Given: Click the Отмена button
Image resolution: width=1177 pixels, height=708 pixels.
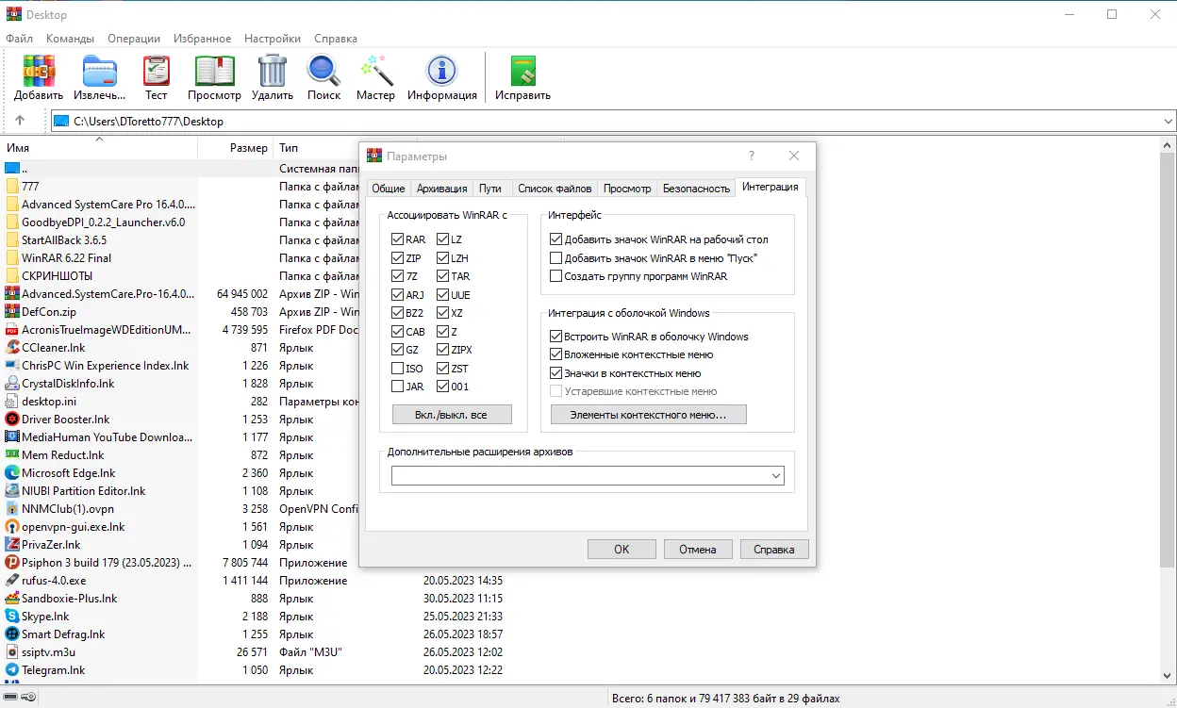Looking at the screenshot, I should [x=698, y=549].
